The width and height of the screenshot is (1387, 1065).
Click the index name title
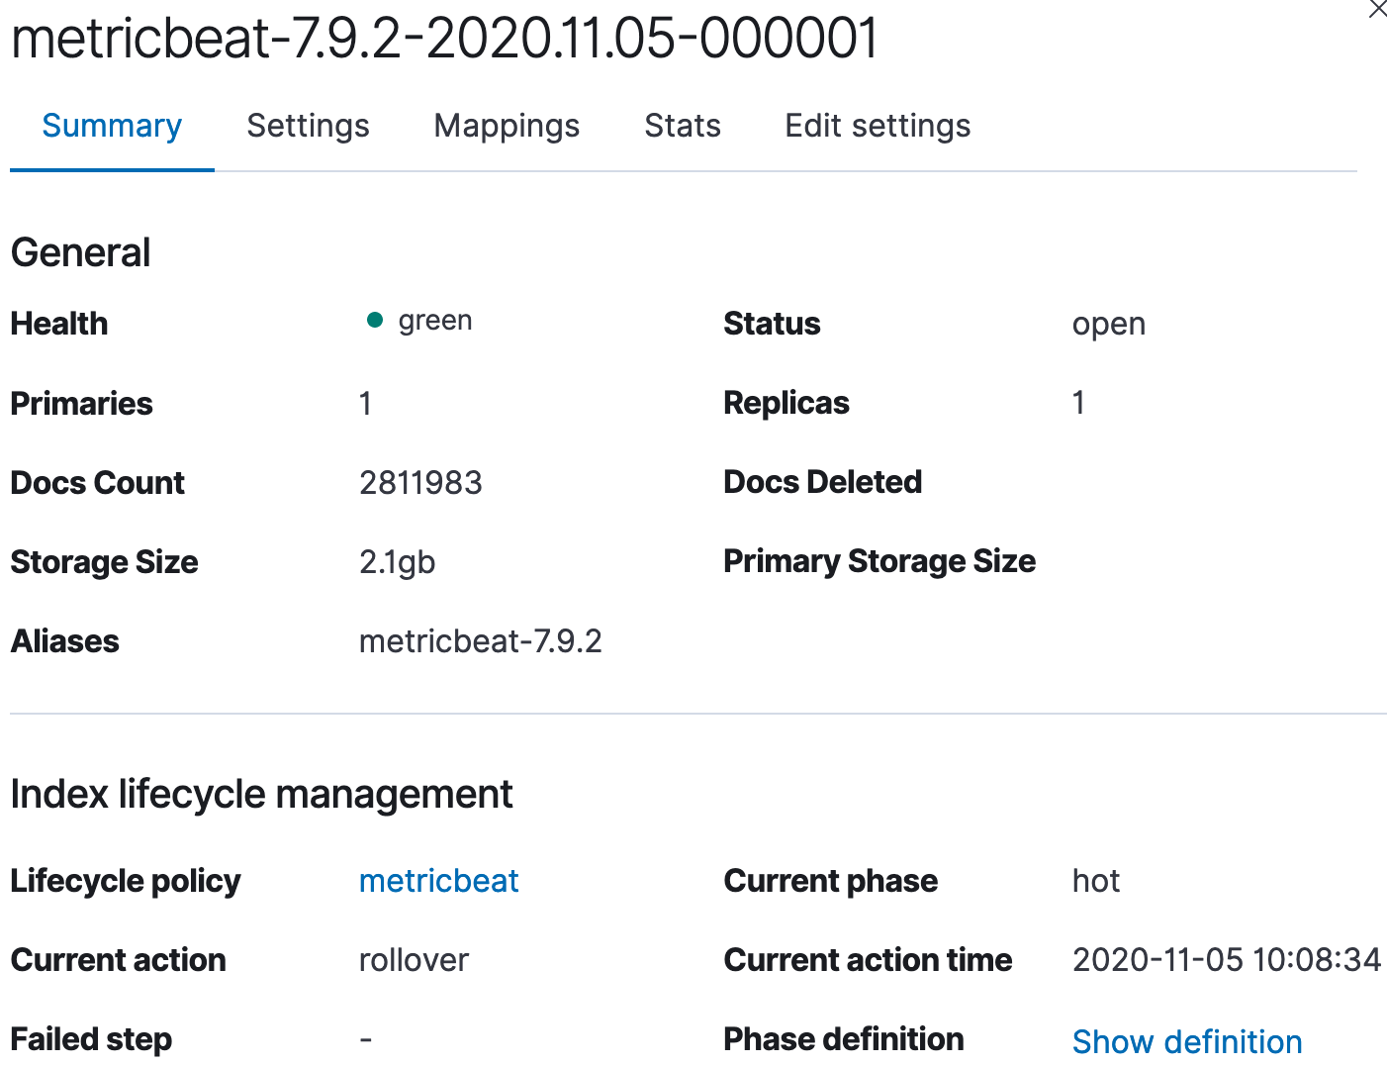pyautogui.click(x=444, y=40)
